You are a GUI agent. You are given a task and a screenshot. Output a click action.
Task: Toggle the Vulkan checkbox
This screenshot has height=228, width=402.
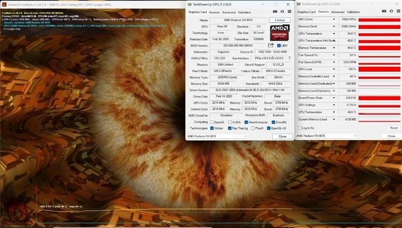coord(212,128)
